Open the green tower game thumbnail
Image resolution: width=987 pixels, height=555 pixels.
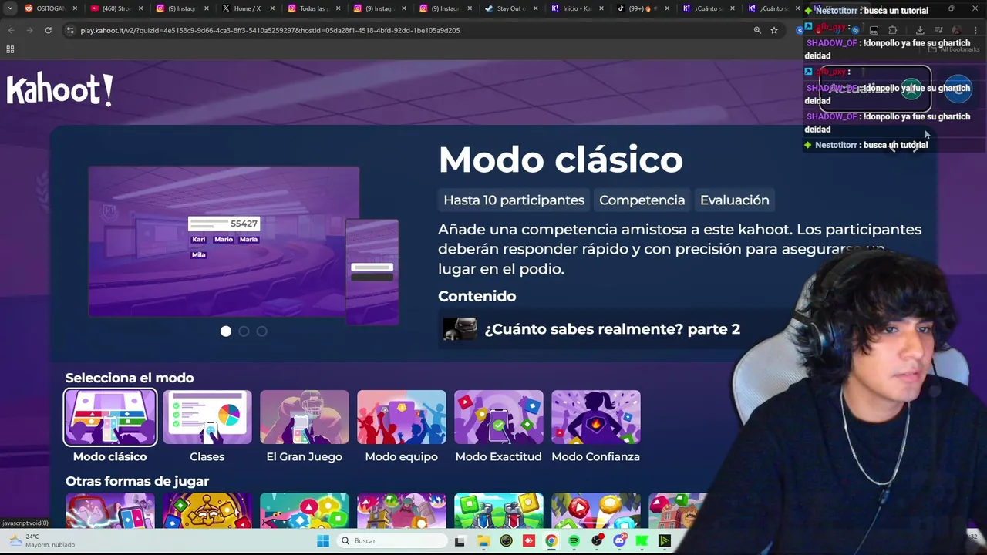click(x=499, y=510)
